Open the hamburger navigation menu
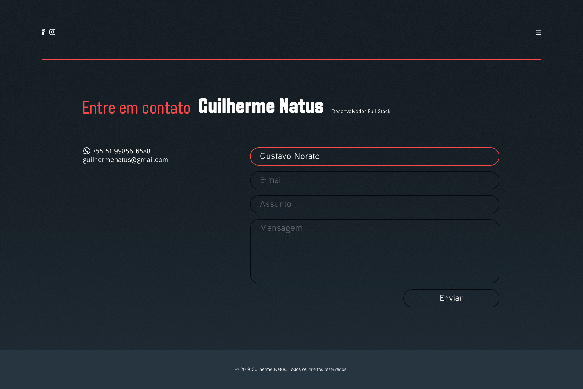Viewport: 583px width, 389px height. click(x=538, y=32)
